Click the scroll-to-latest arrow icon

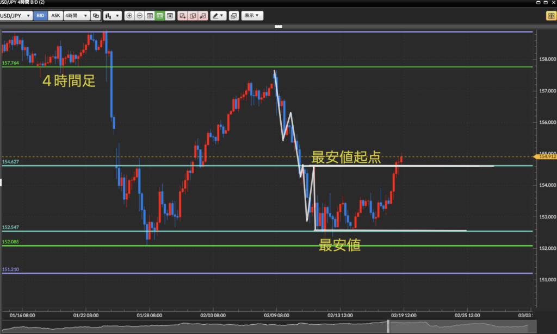[x=170, y=16]
